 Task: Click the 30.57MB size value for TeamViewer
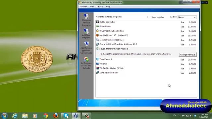[x=192, y=59]
